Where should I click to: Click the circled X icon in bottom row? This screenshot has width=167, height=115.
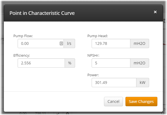point(67,113)
